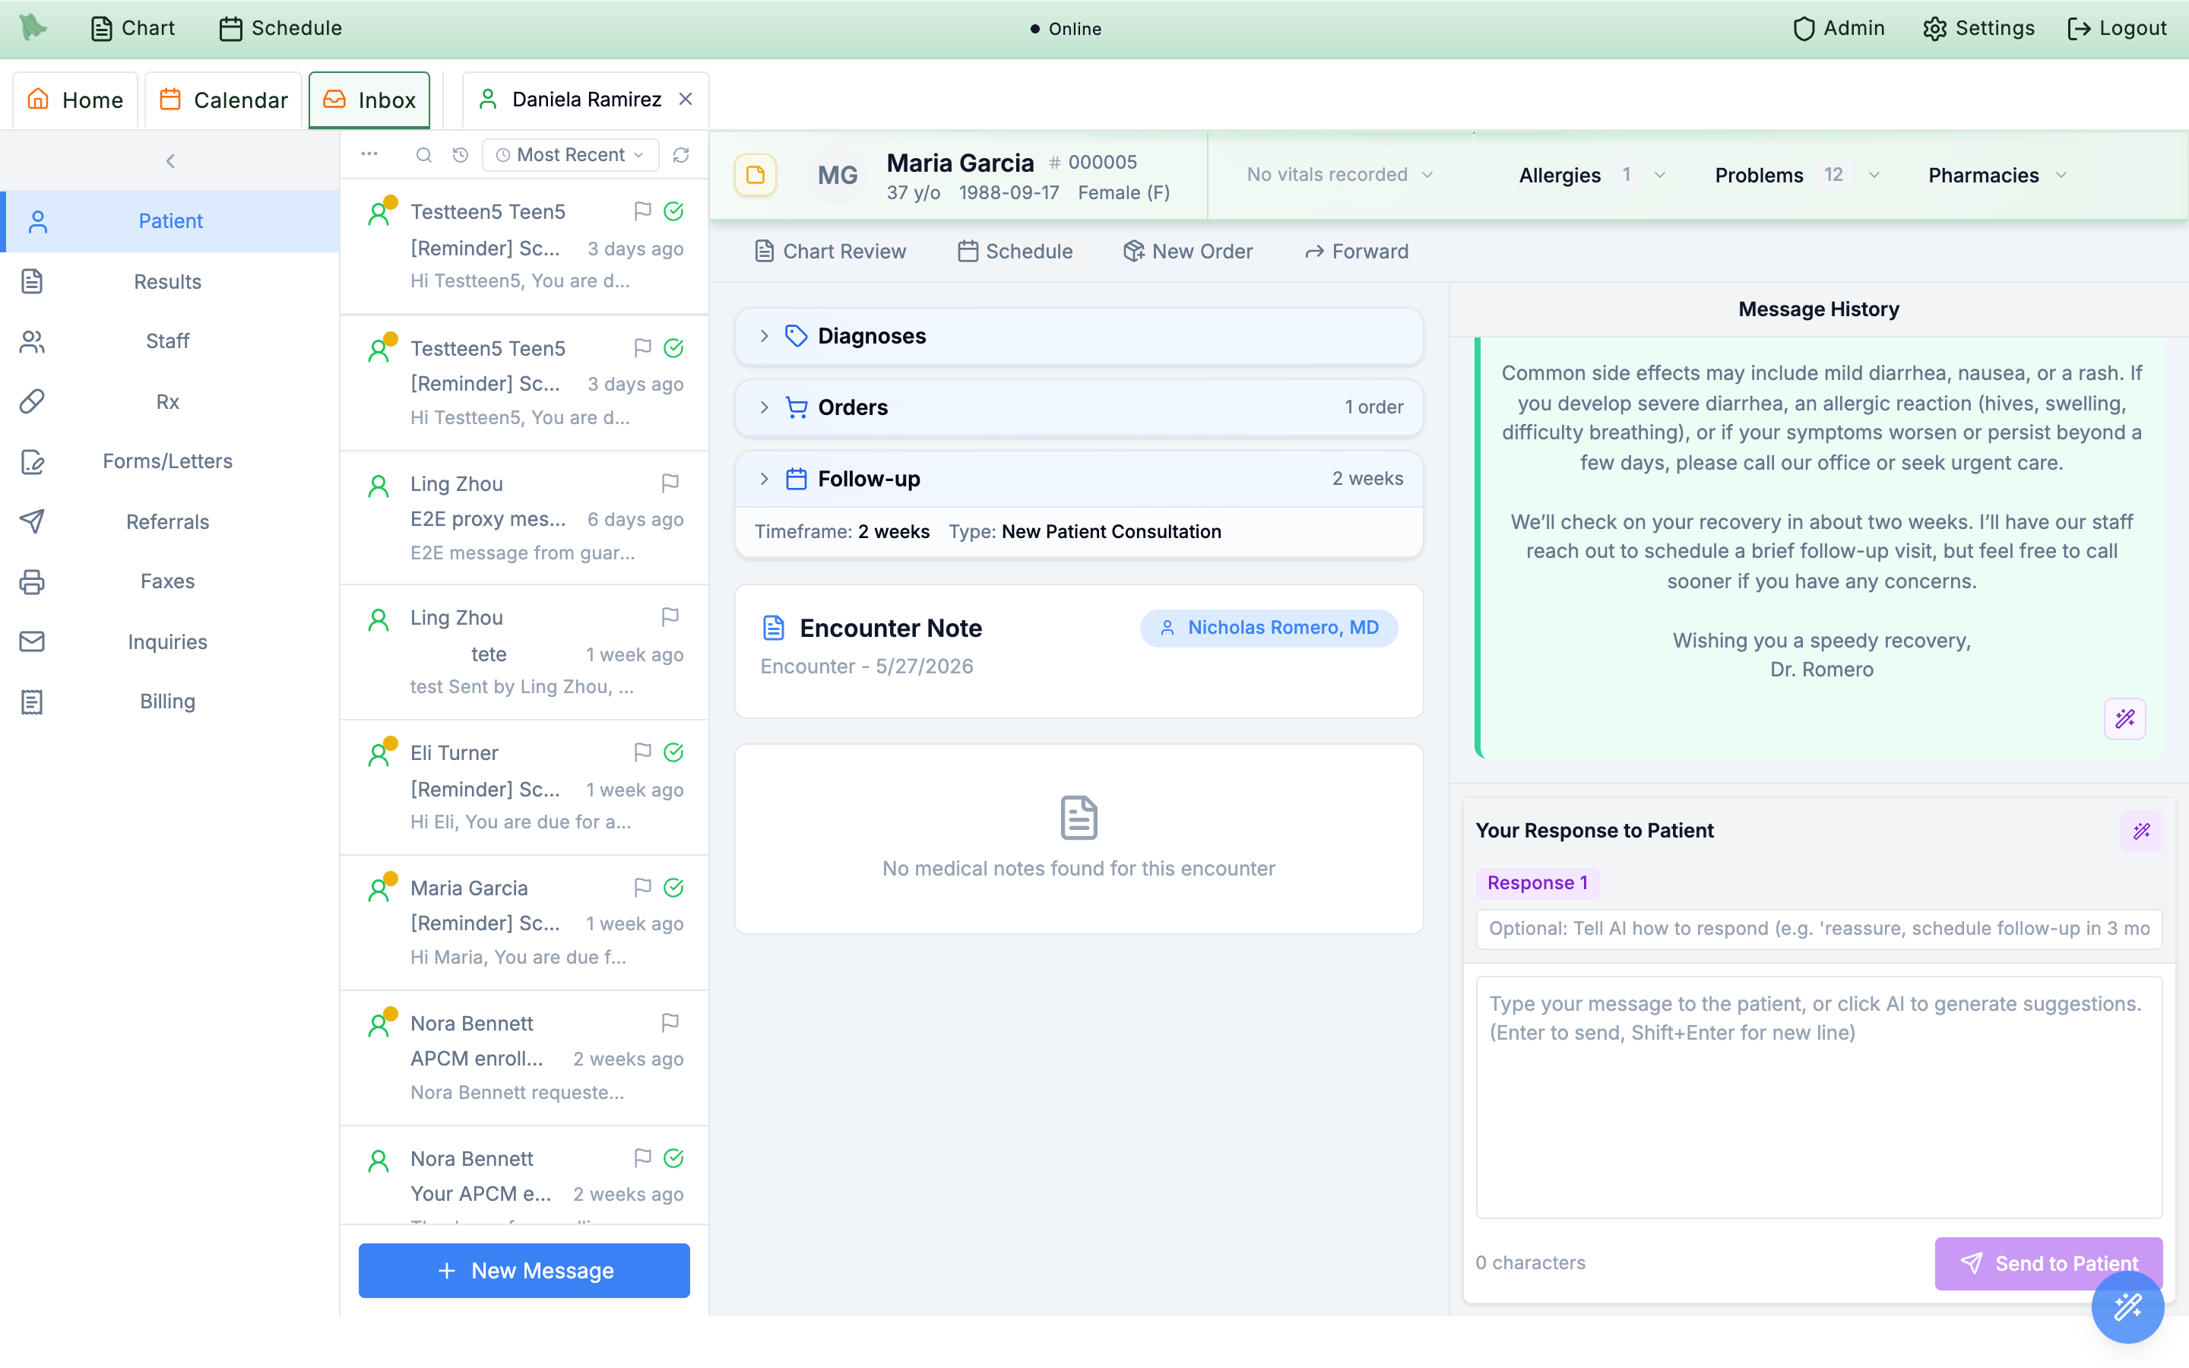The height and width of the screenshot is (1368, 2189).
Task: Open the Faxes category
Action: coord(170,581)
